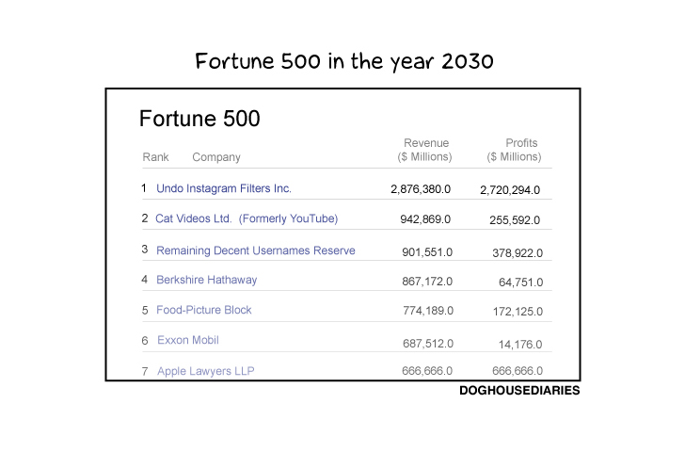Select the Remaining Decent Usernames Reserve link
Screen dimensions: 685x452
pyautogui.click(x=256, y=250)
